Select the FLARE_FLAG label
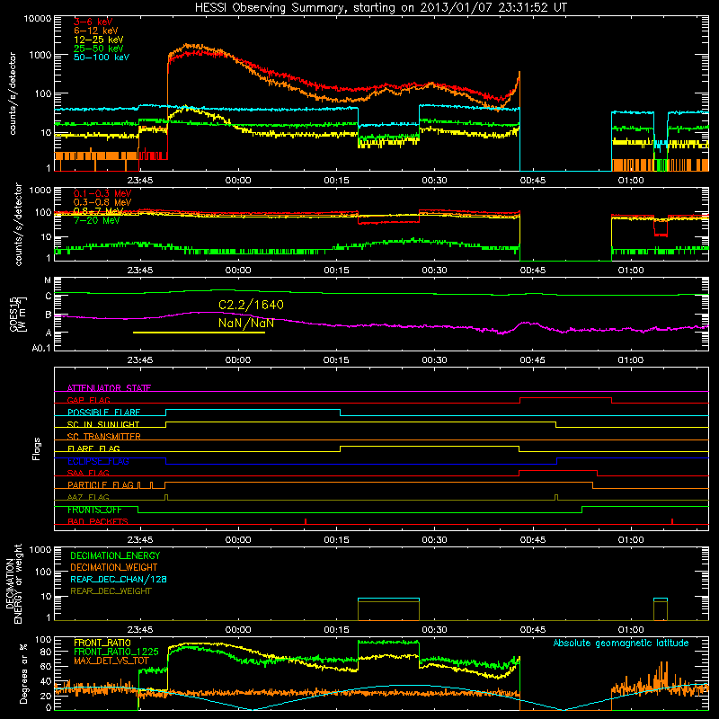The width and height of the screenshot is (719, 719). click(x=93, y=448)
